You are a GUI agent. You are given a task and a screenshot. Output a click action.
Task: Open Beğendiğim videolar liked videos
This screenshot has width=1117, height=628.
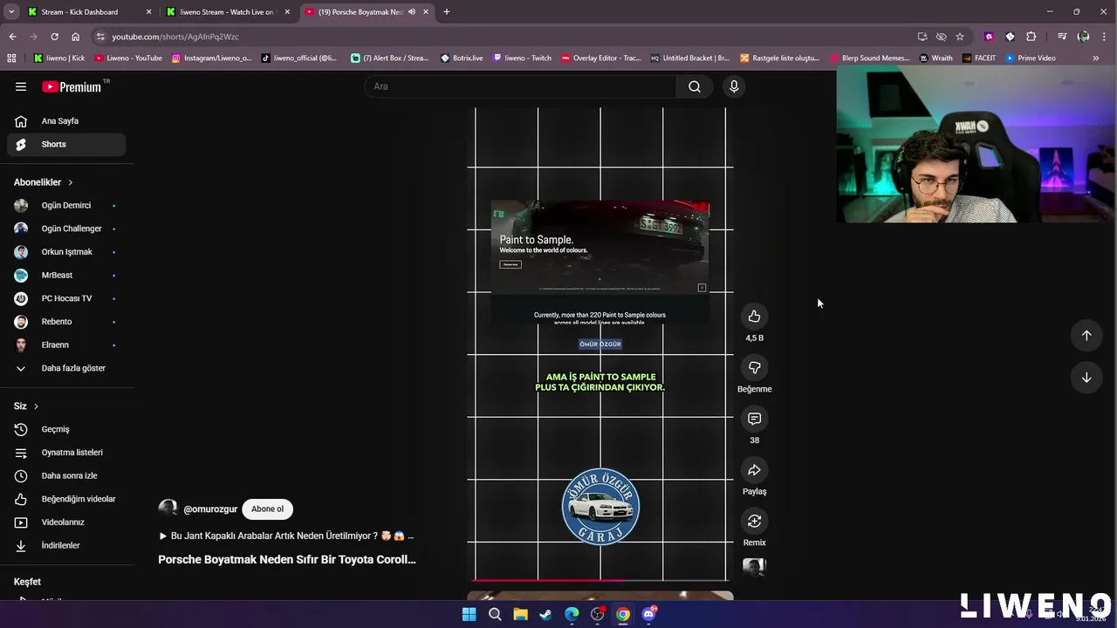click(x=66, y=499)
